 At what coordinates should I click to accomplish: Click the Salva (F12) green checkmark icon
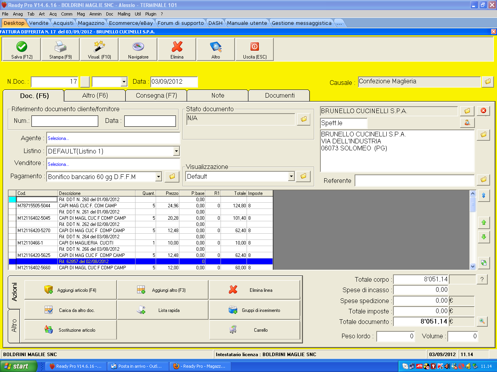pos(22,47)
